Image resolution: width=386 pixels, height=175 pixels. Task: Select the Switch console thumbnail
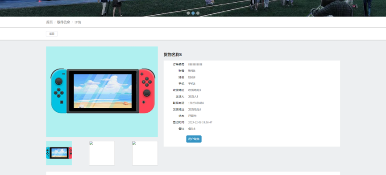coord(59,153)
